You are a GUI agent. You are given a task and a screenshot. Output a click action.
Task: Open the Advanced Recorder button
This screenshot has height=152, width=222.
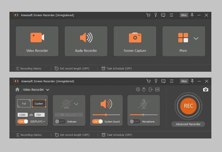(188, 124)
